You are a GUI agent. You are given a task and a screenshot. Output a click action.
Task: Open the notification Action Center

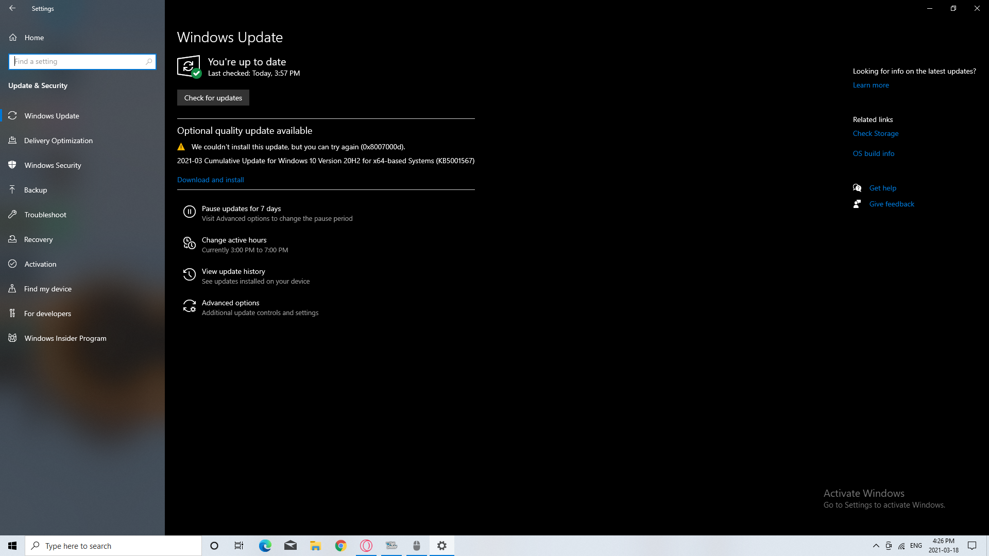tap(972, 546)
